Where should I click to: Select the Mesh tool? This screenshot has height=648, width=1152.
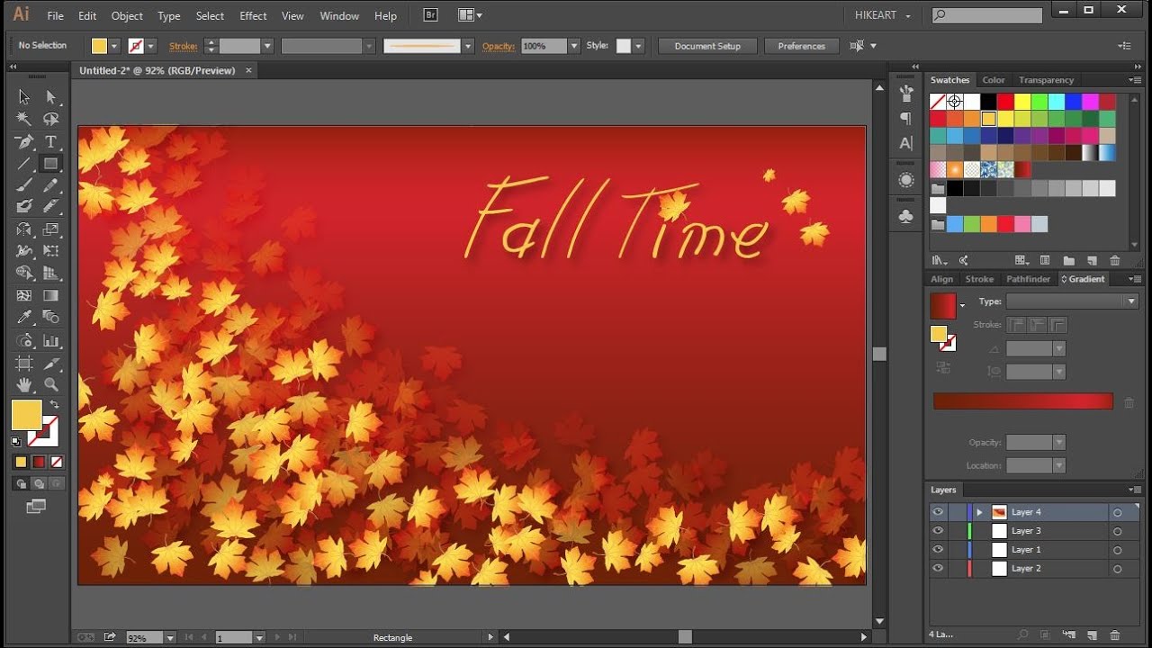24,295
